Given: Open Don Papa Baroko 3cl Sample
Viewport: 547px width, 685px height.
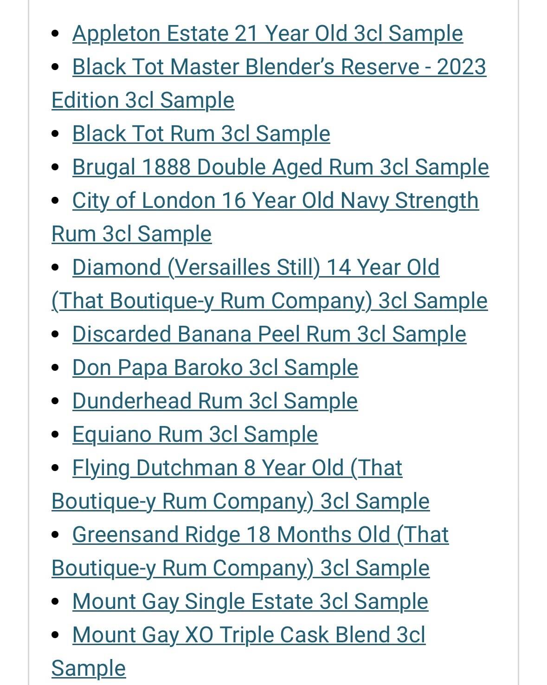Looking at the screenshot, I should click(x=215, y=368).
